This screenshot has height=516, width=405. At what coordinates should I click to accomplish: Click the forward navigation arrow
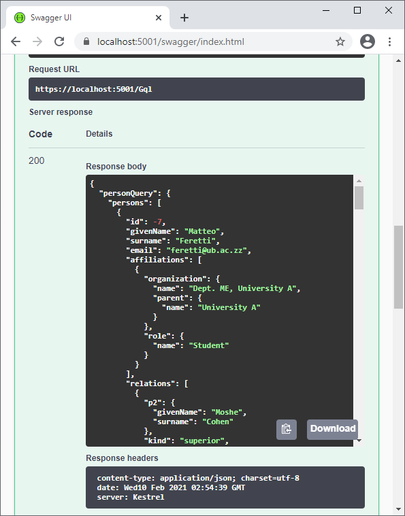37,41
